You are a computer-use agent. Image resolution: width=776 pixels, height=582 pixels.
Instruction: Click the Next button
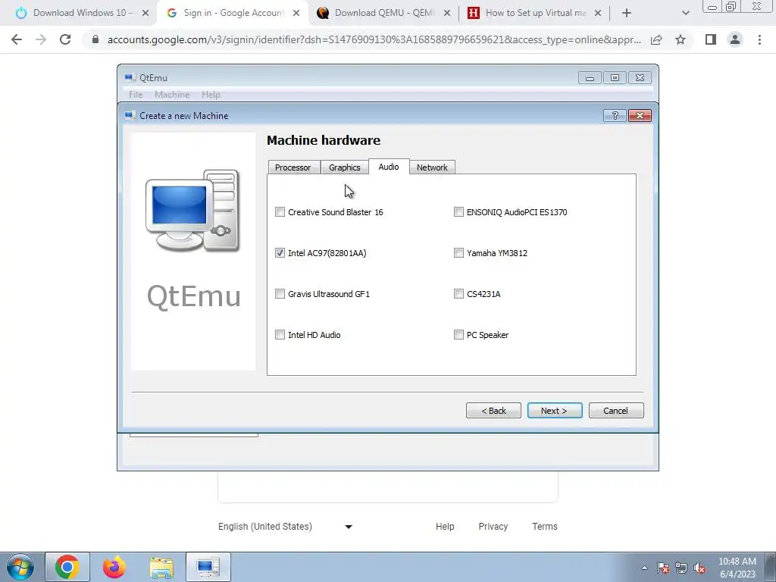[x=554, y=410]
